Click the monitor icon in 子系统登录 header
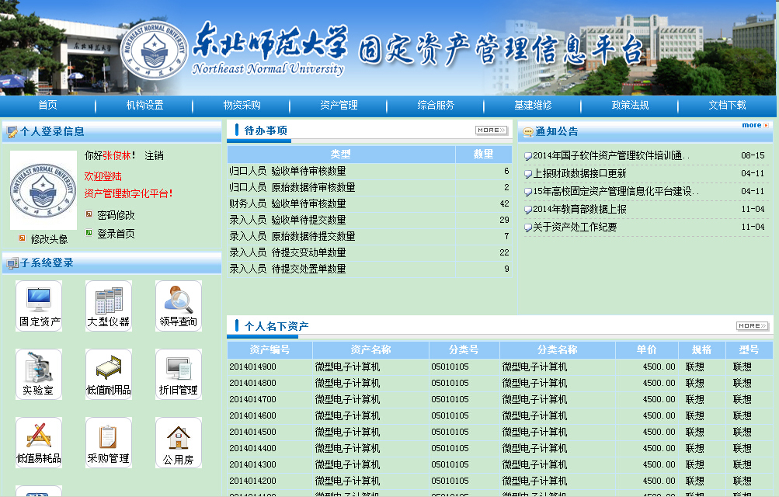The height and width of the screenshot is (497, 779). [x=13, y=264]
